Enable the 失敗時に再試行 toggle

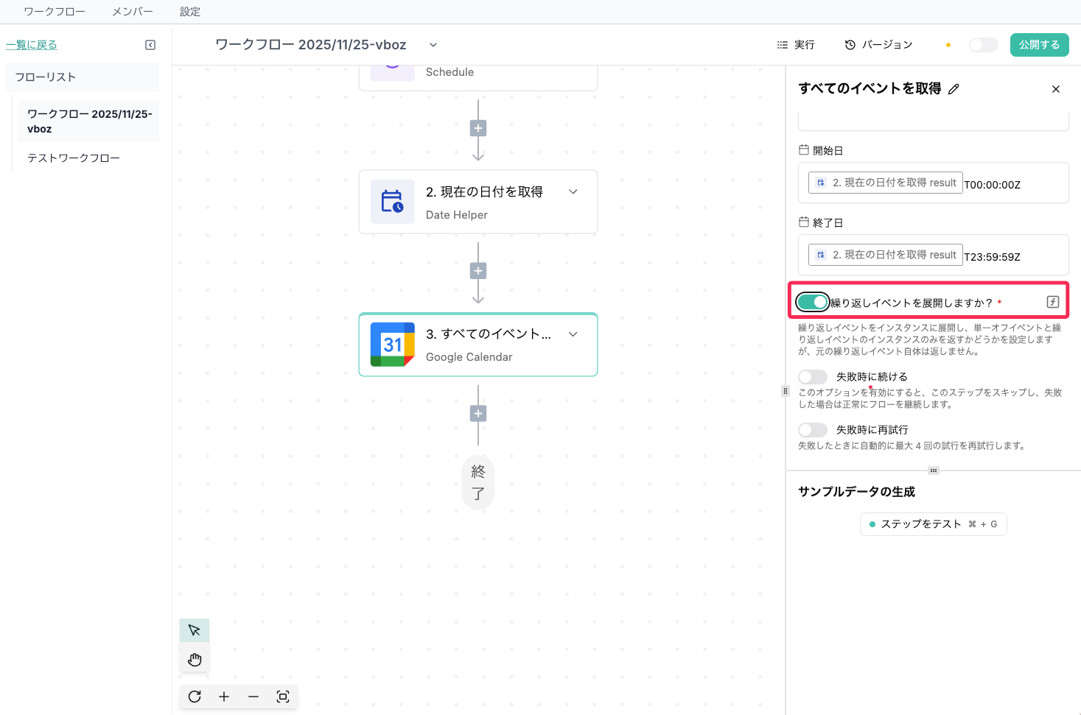813,430
